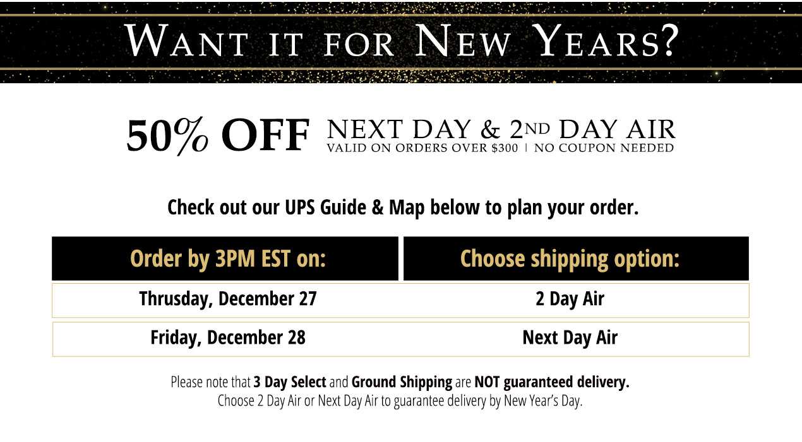802x442 pixels.
Task: Choose the "Next Day Air" table cell
Action: pos(570,338)
